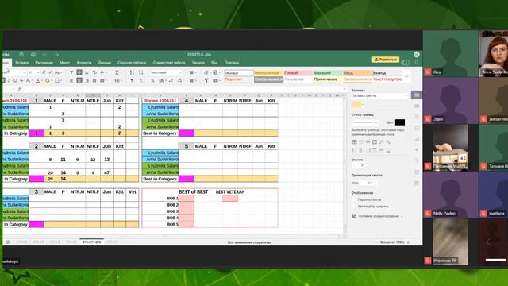Click the Align middle icon
Image resolution: width=508 pixels, height=286 pixels.
(79, 72)
